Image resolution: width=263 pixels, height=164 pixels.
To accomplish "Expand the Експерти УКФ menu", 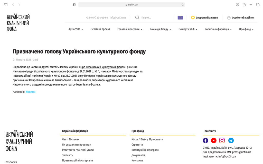I will (188, 29).
